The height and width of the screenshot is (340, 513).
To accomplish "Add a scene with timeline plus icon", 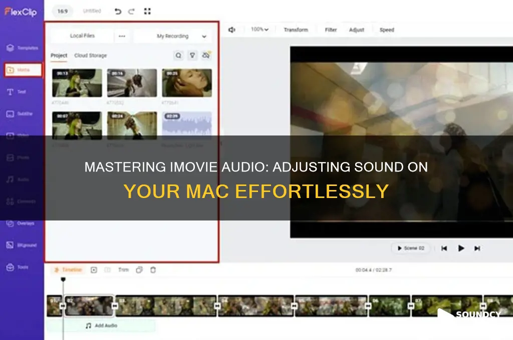I will point(94,270).
